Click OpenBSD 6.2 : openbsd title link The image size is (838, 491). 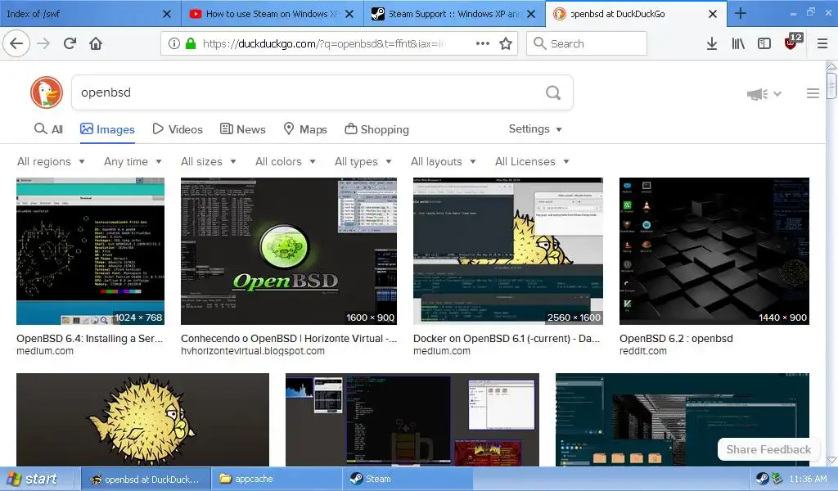pos(676,338)
